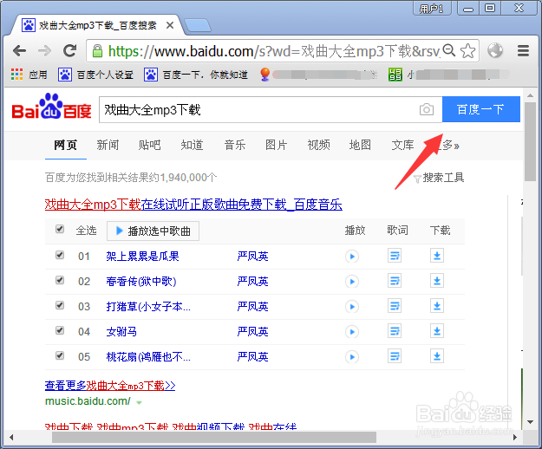Open song link 架上累累是瓜果
The width and height of the screenshot is (542, 449).
pos(142,257)
